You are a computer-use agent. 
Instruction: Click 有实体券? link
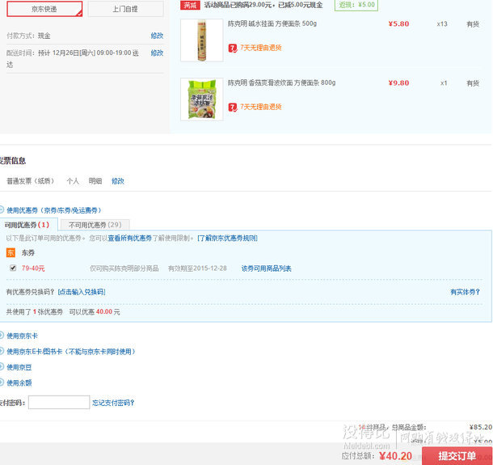tap(465, 292)
